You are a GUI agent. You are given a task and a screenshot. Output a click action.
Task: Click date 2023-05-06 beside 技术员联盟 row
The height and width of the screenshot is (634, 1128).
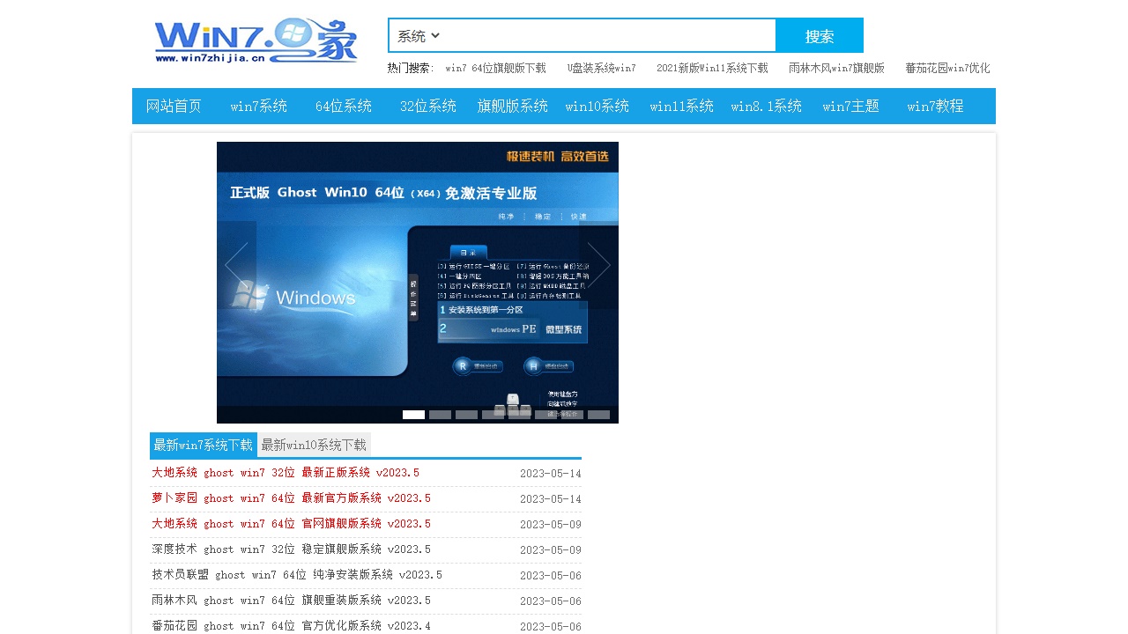[551, 576]
